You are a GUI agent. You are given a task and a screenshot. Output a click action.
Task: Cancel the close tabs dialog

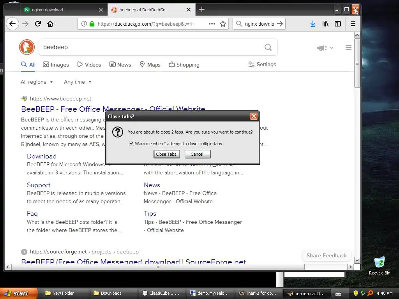point(198,154)
